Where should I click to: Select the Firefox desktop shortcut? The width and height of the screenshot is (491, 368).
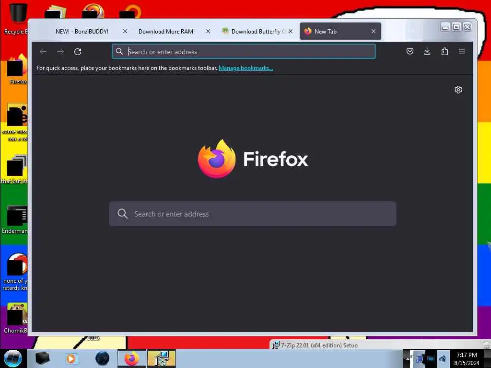17,69
